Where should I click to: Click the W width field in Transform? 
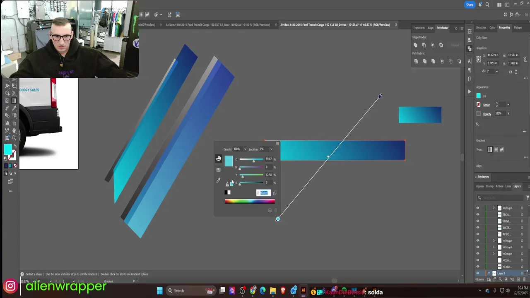513,55
